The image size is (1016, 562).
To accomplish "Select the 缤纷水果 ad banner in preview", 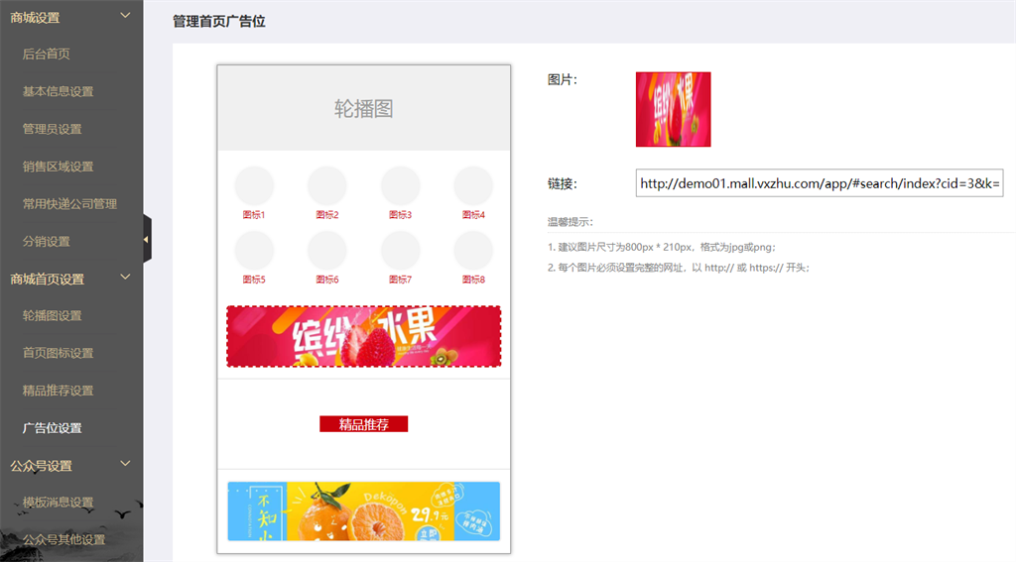I will (x=363, y=336).
